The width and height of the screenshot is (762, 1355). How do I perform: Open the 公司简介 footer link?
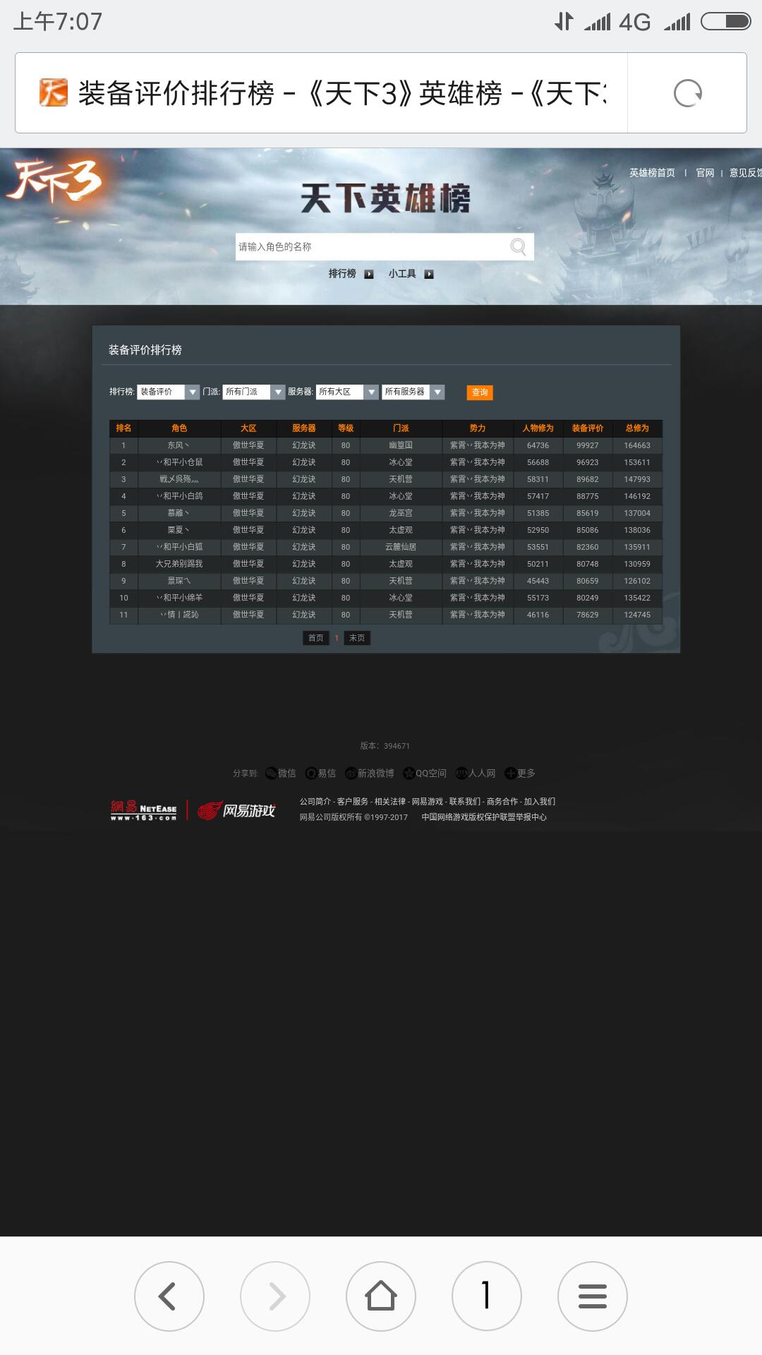click(315, 802)
